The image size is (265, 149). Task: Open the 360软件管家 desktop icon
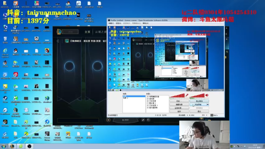click(36, 4)
